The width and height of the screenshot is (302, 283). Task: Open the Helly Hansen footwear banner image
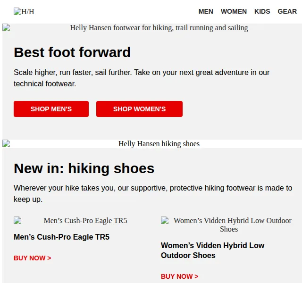tap(152, 28)
